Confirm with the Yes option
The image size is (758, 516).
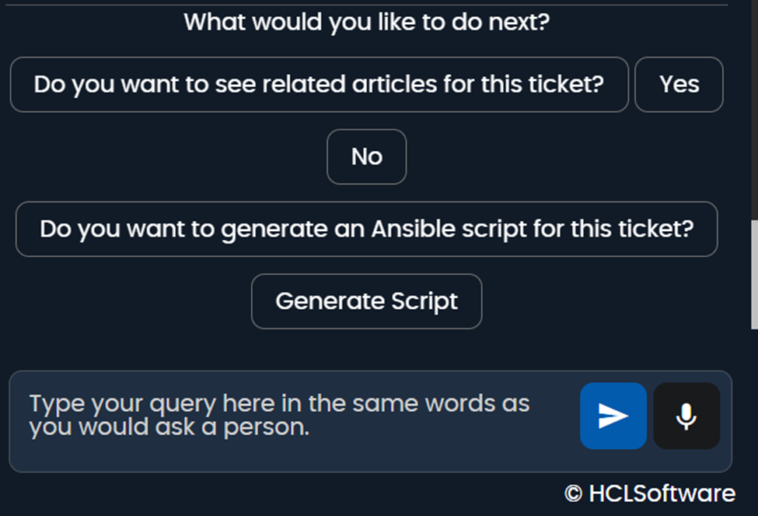click(x=679, y=84)
